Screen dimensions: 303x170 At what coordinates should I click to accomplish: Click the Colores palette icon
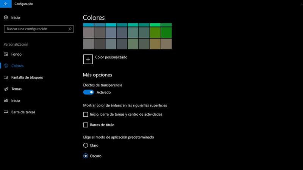point(6,66)
